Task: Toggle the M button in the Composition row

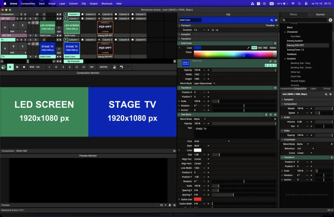Action: [x=37, y=14]
